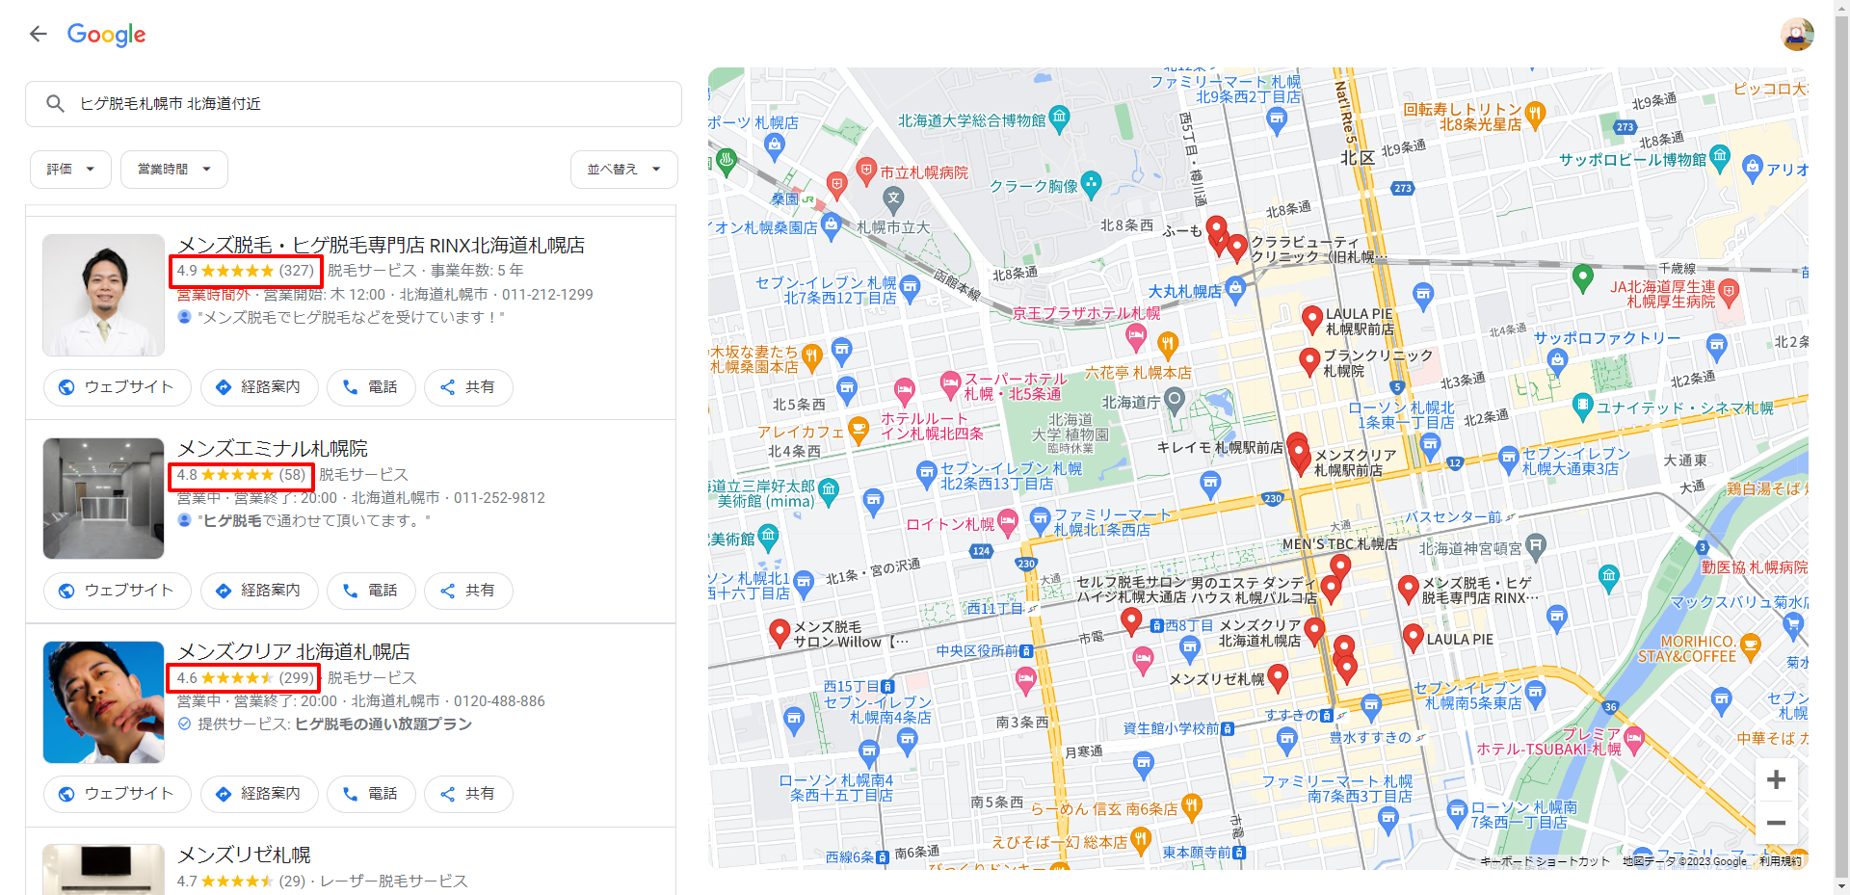Image resolution: width=1850 pixels, height=895 pixels.
Task: Get directions to メンズエミナル札幌院
Action: point(259,591)
